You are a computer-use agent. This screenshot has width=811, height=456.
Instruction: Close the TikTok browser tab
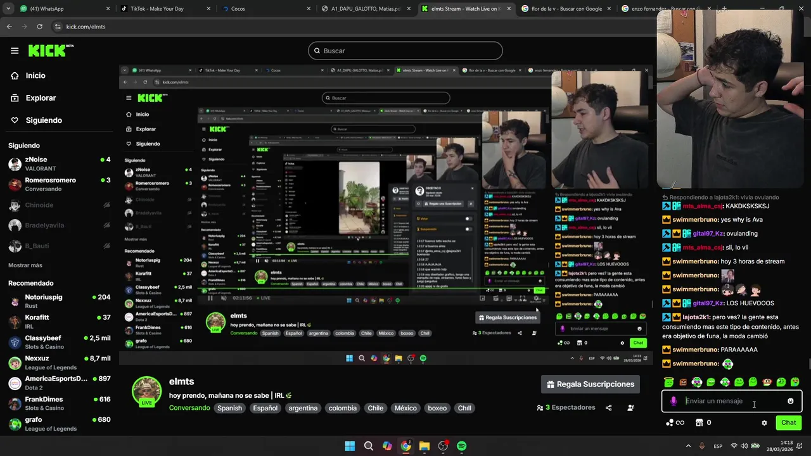(x=208, y=9)
